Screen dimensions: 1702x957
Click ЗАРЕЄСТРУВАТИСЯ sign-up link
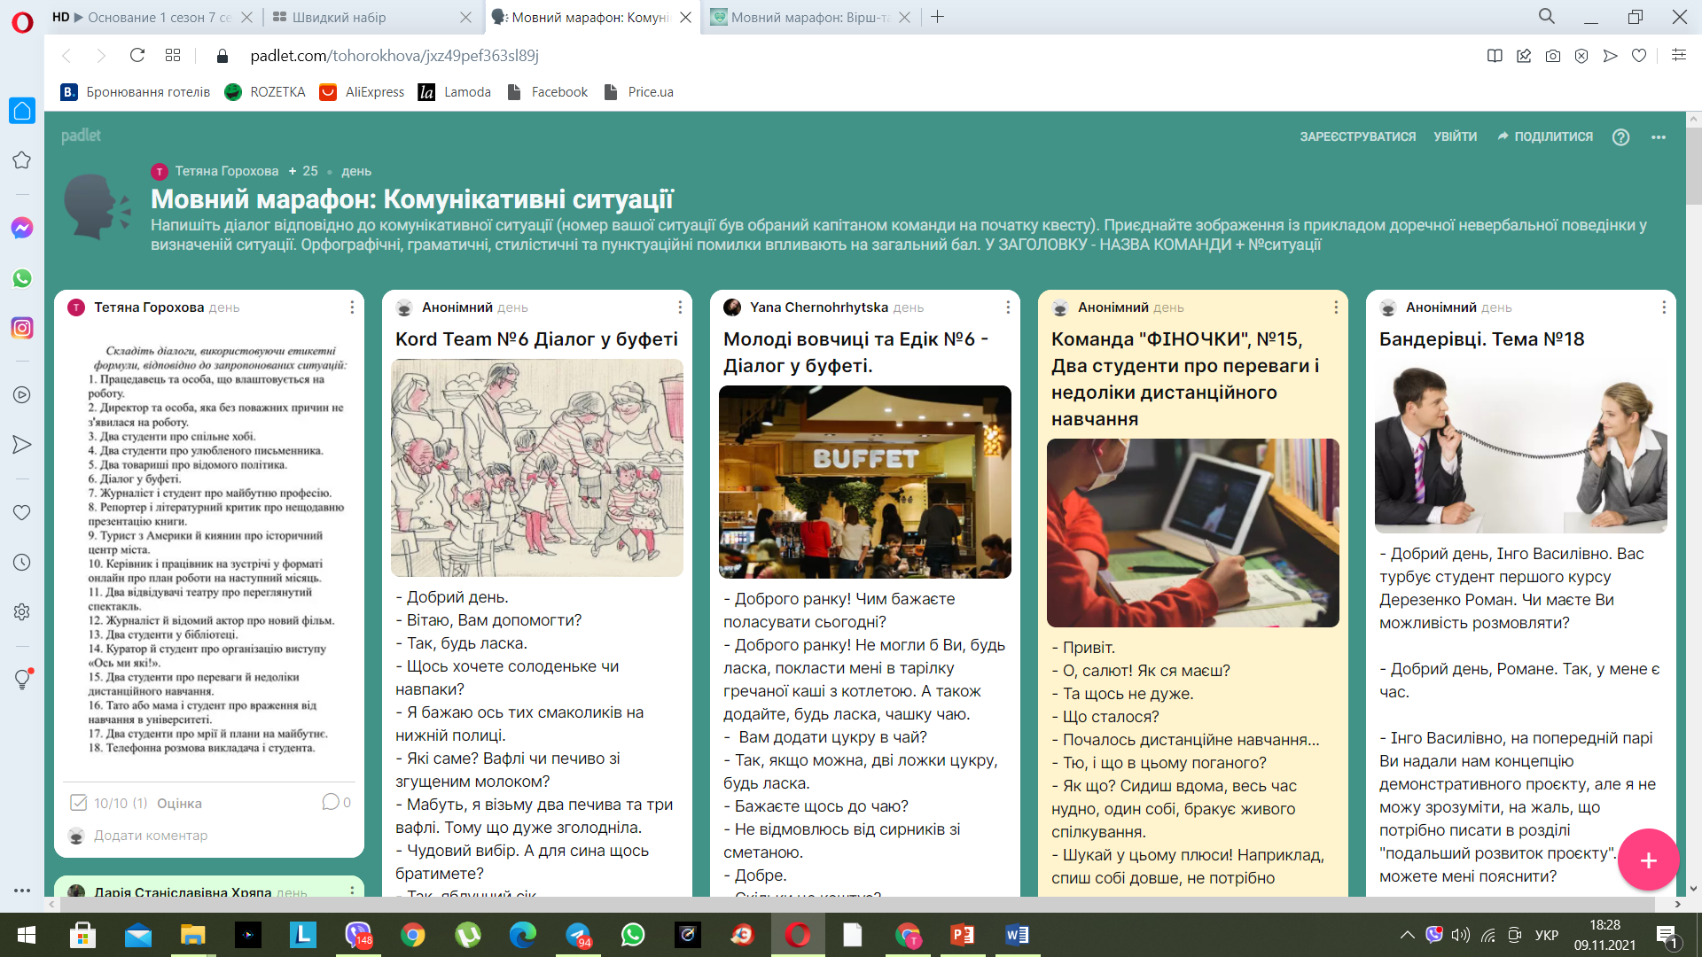[1357, 136]
